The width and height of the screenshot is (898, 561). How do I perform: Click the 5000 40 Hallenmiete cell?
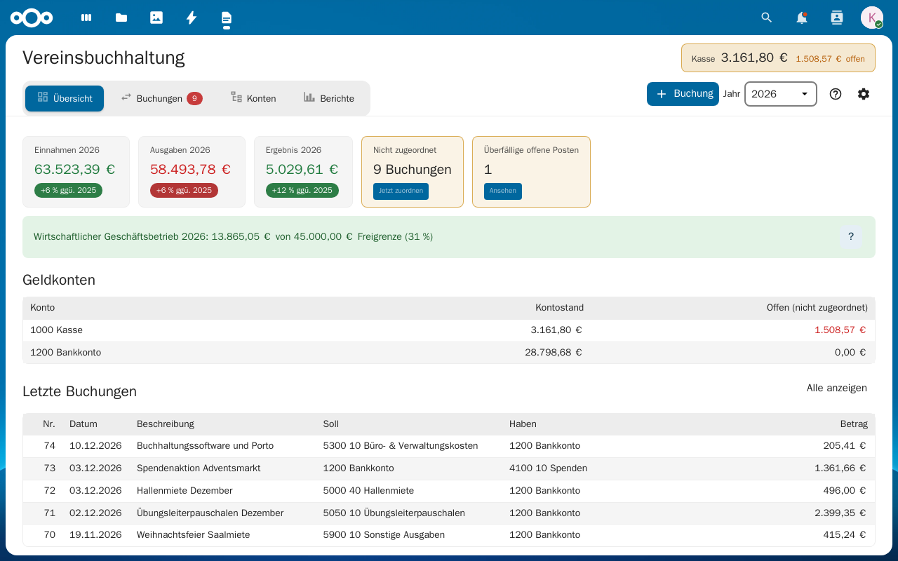point(368,491)
